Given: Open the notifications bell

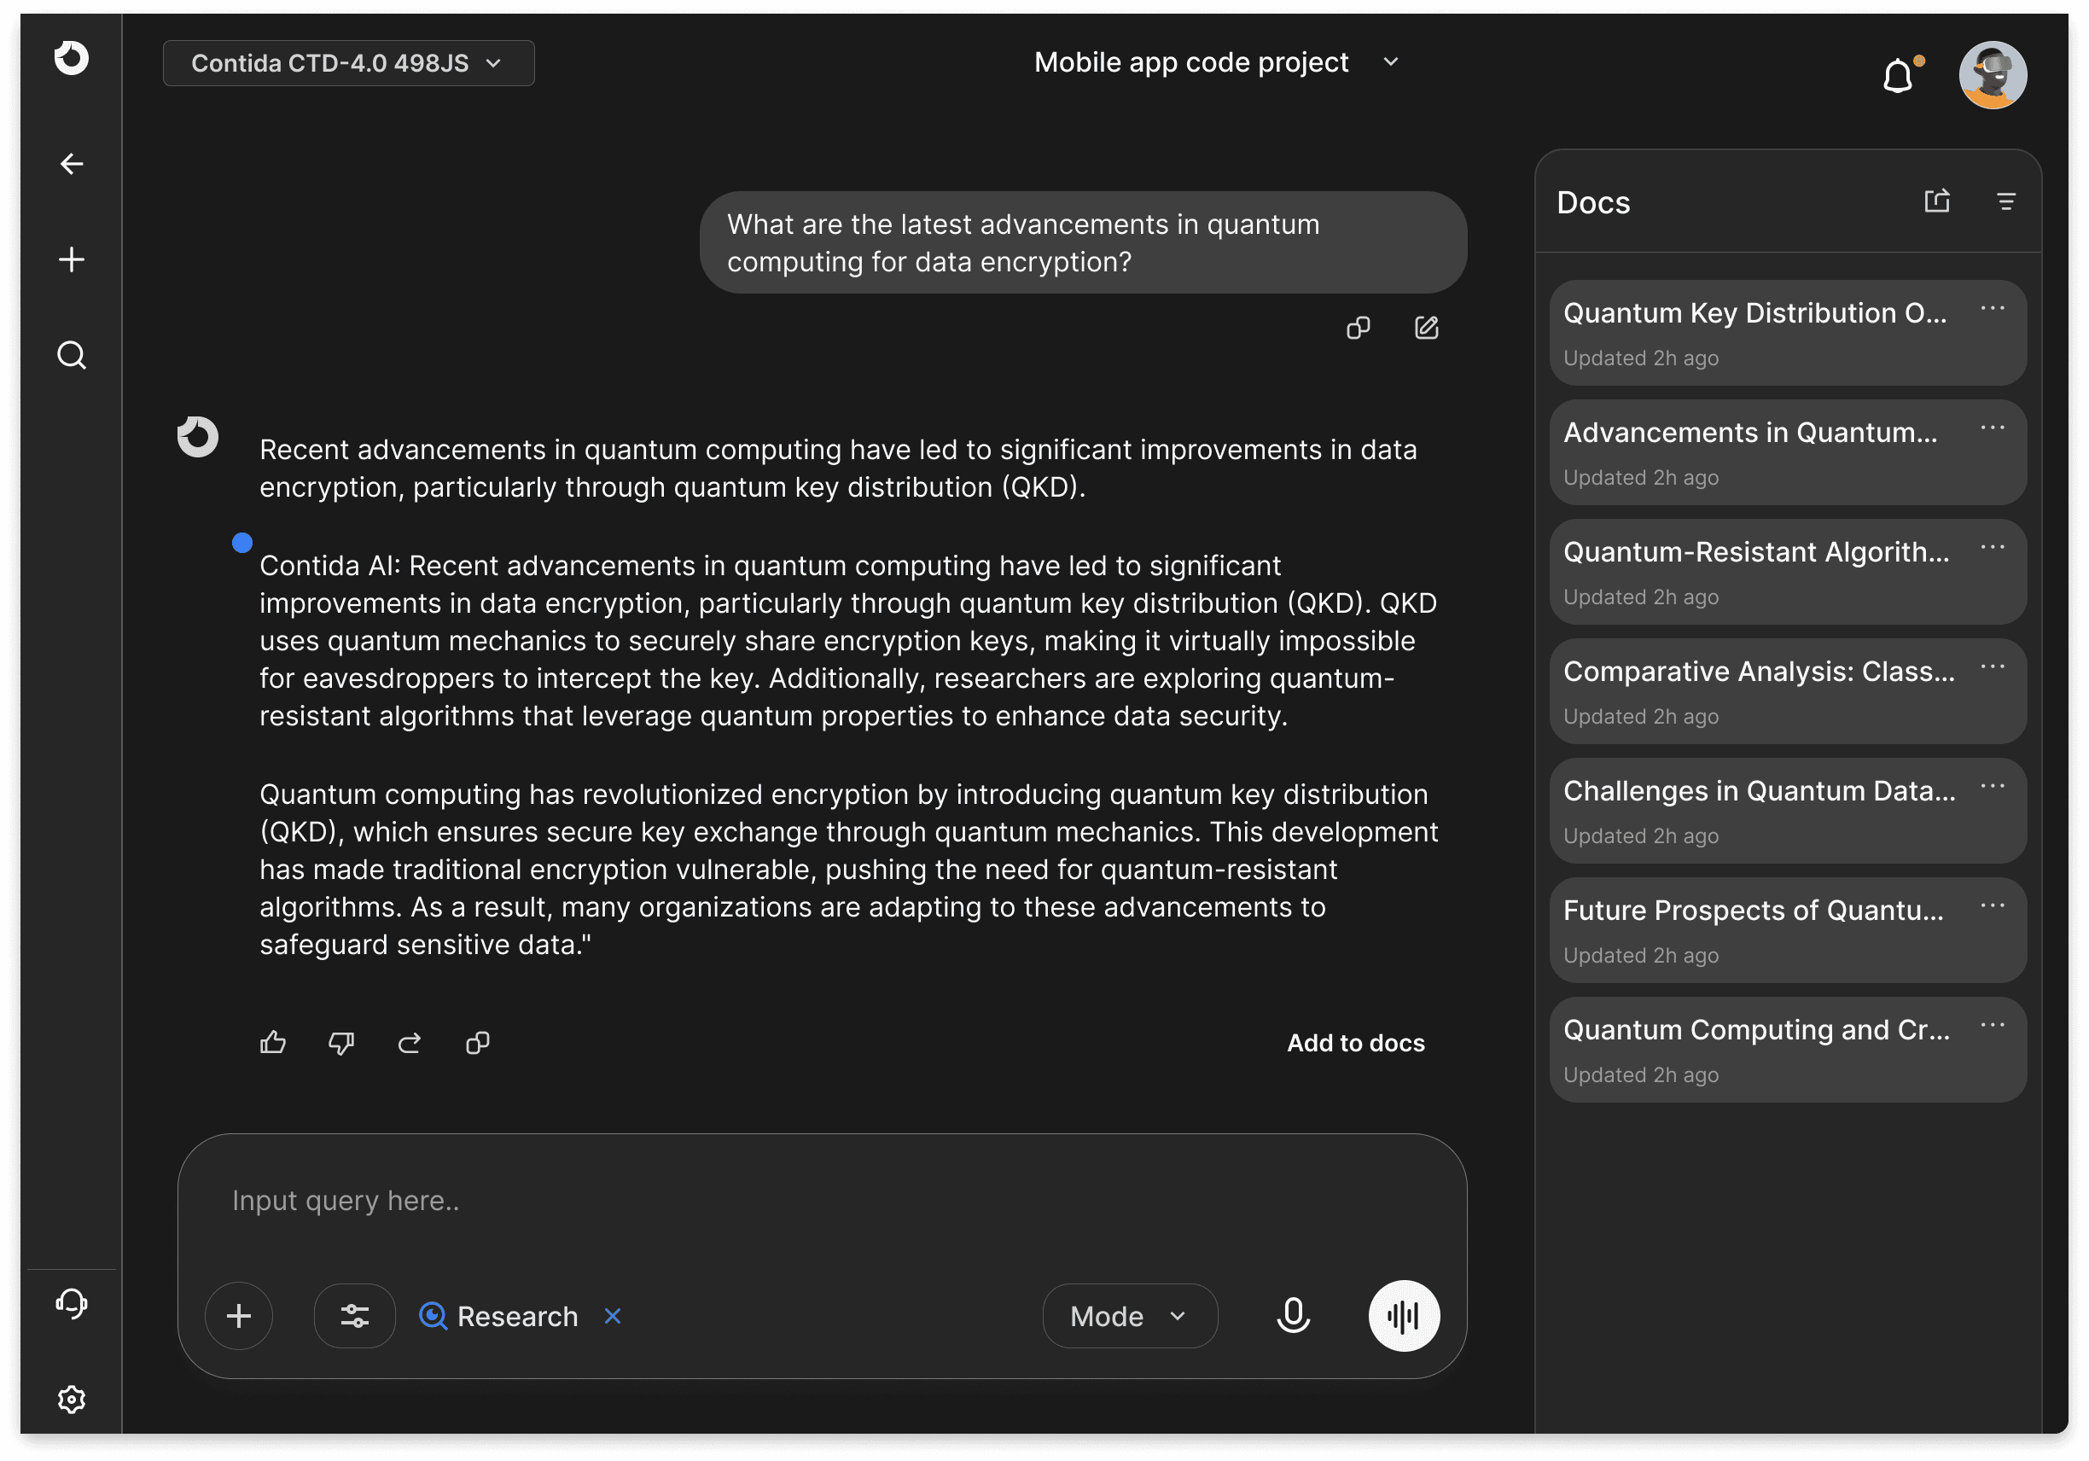Looking at the screenshot, I should (x=1899, y=77).
